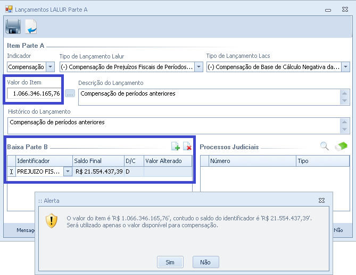This screenshot has height=275, width=356.
Task: Click the save floppy disk icon
Action: click(x=13, y=27)
